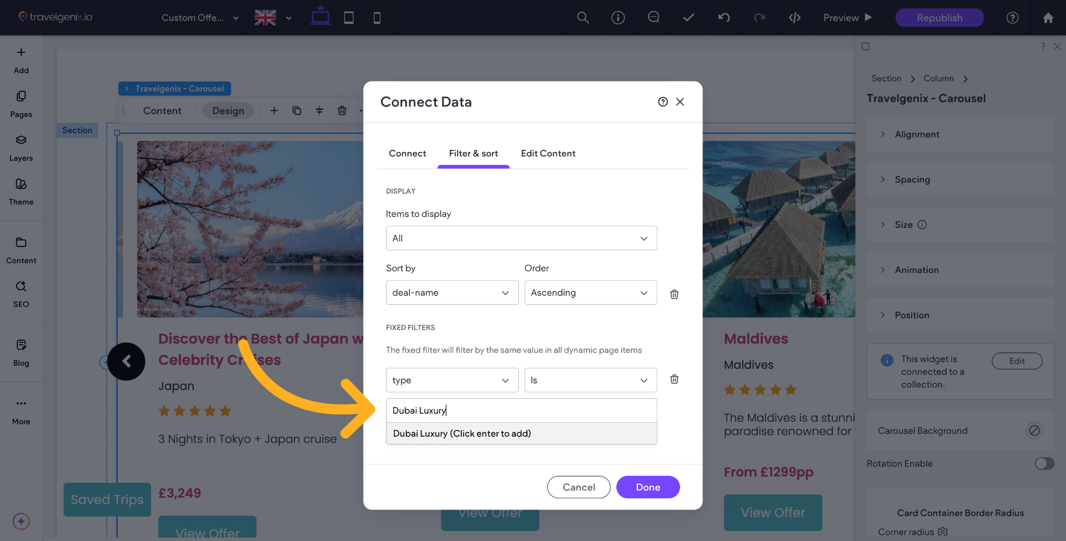Switch to tablet device view
1066x541 pixels.
[349, 18]
